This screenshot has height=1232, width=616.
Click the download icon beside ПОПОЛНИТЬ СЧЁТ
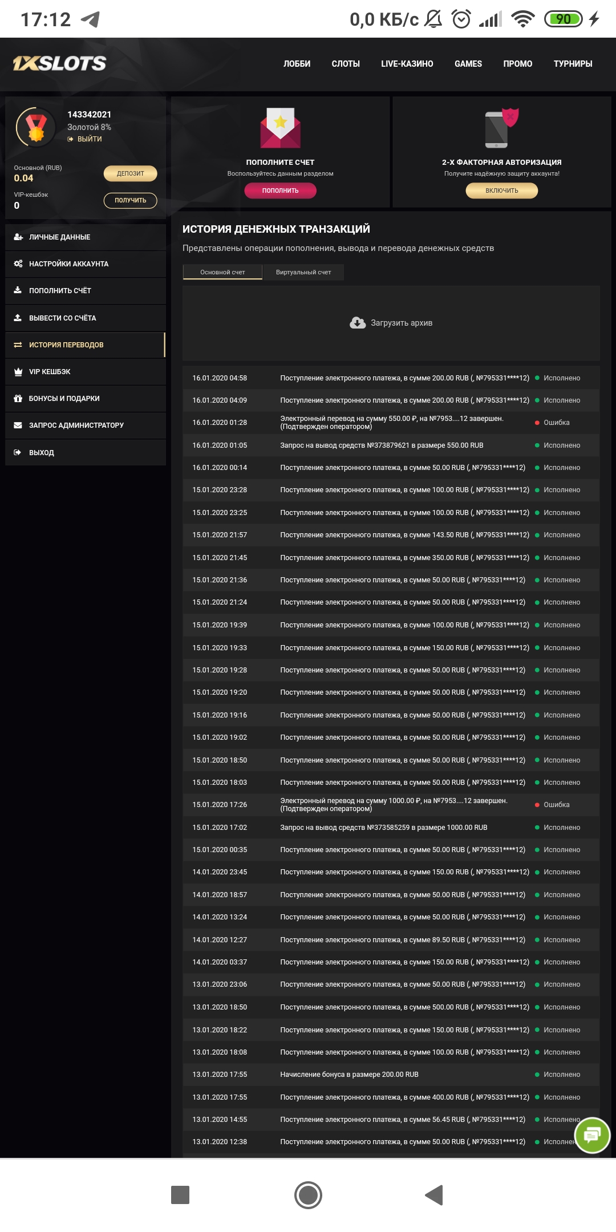click(18, 290)
